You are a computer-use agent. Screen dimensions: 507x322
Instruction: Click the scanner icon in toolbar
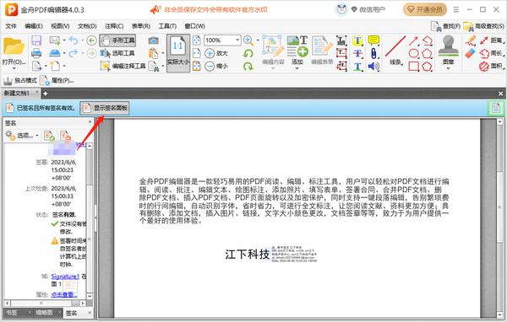click(x=55, y=53)
